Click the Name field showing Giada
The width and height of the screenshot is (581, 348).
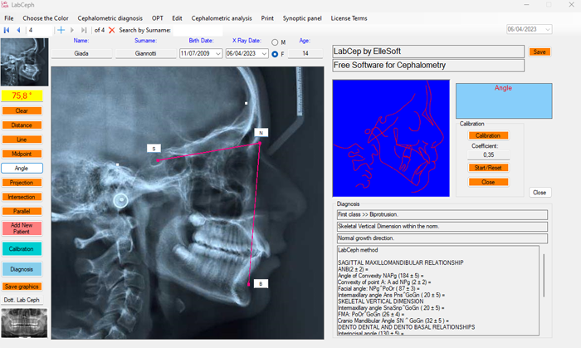pos(81,53)
